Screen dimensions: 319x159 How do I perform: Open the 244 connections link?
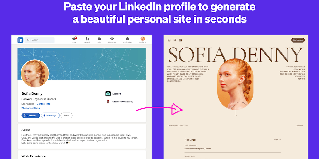coord(31,108)
